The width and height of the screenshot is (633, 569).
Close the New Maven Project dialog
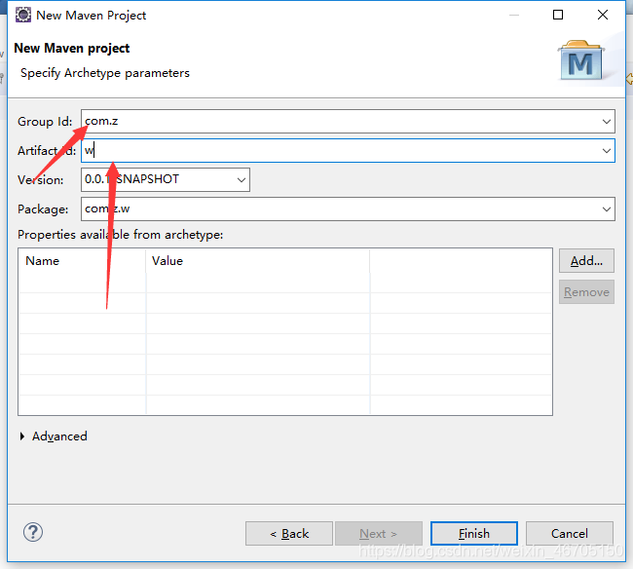tap(602, 15)
